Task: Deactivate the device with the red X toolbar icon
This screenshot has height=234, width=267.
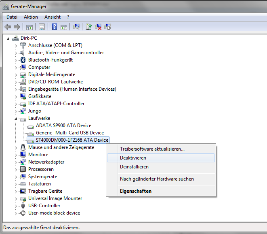Action: point(98,27)
